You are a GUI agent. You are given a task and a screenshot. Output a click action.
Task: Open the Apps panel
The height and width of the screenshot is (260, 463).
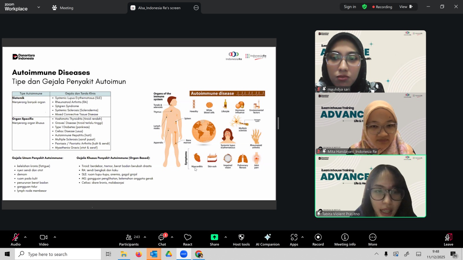click(x=294, y=240)
